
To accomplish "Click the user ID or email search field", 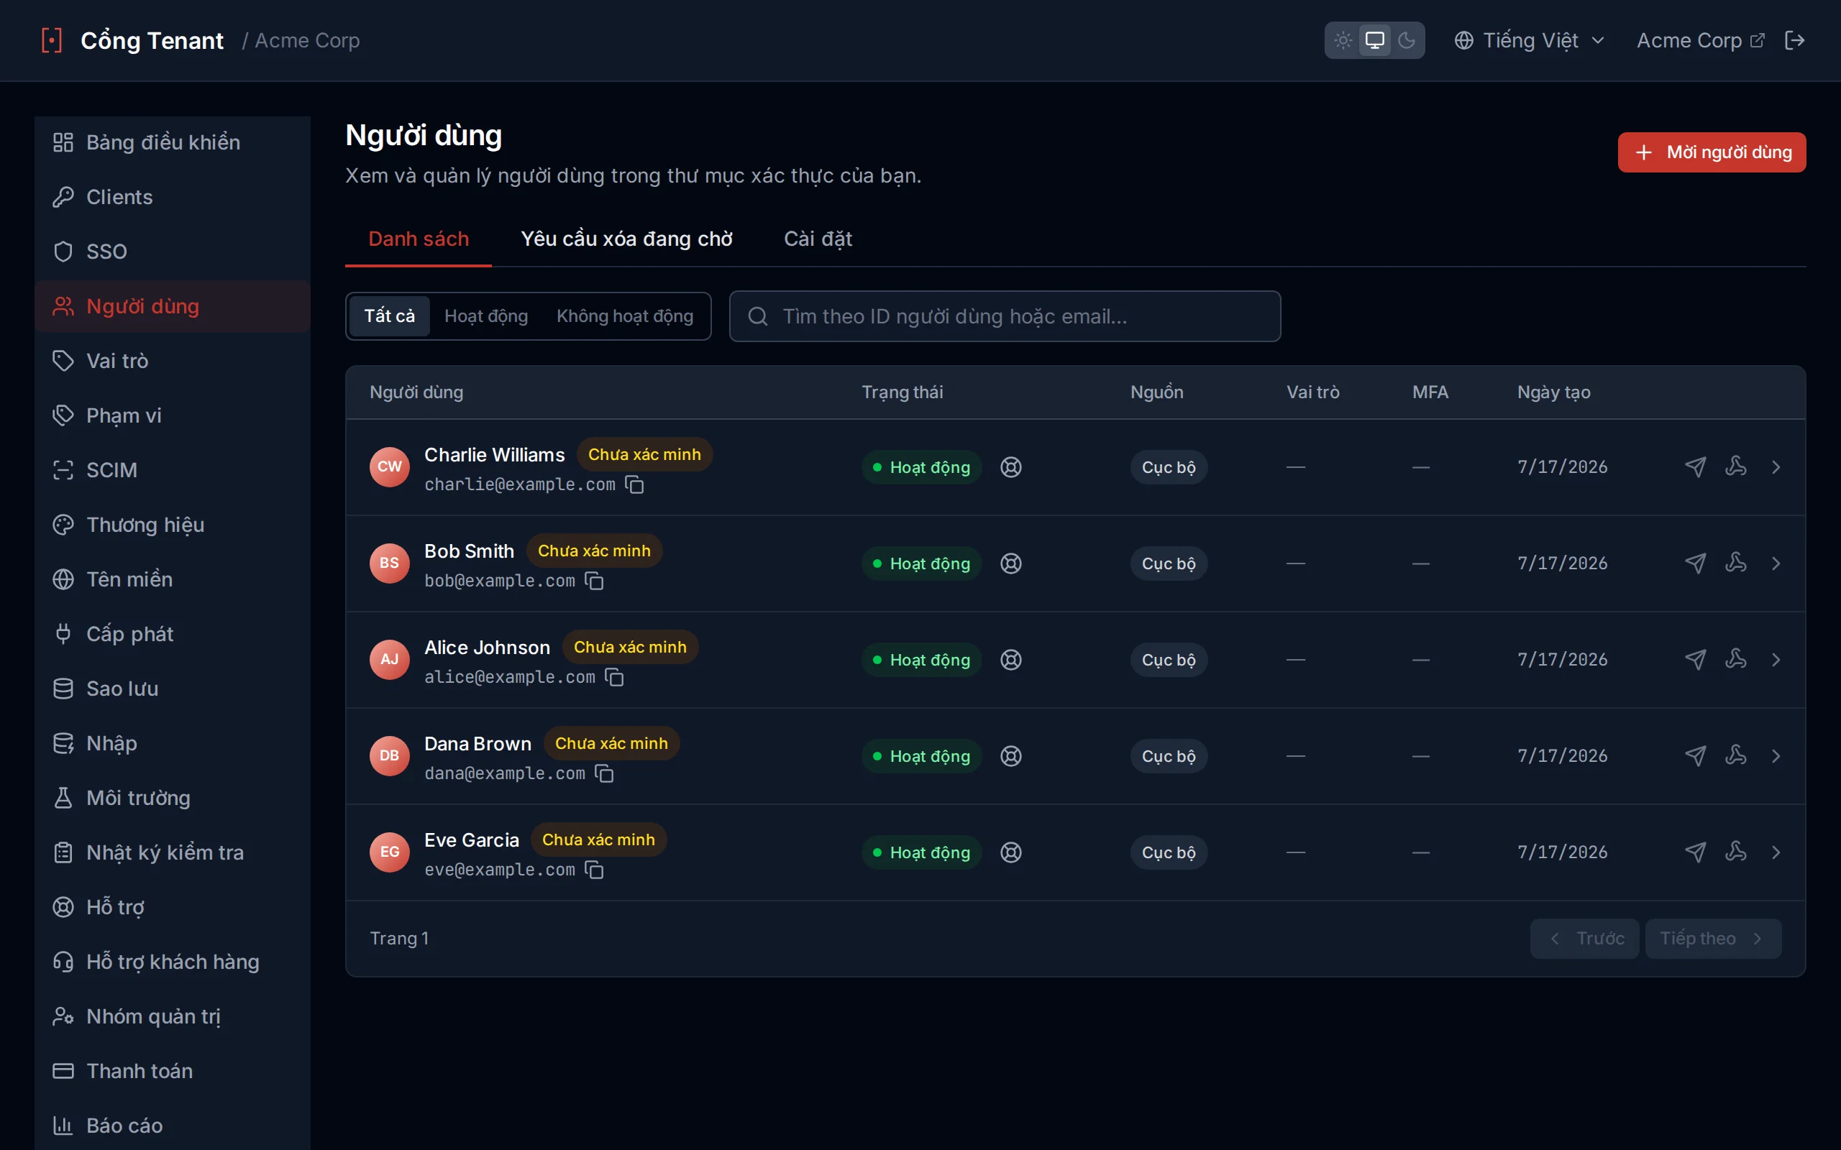I will point(1005,316).
